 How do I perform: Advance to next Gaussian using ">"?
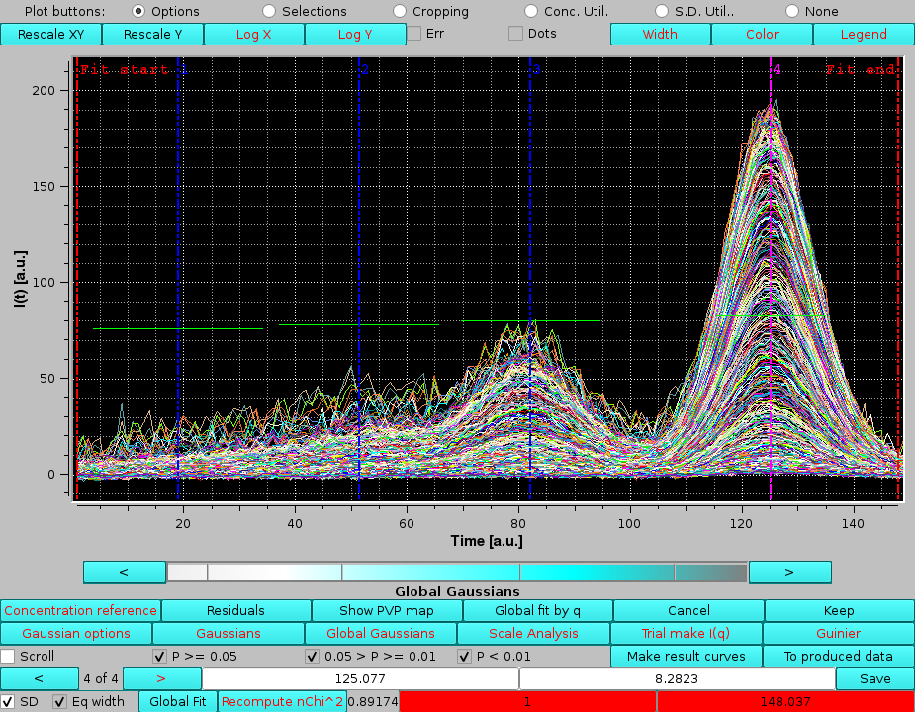click(161, 678)
